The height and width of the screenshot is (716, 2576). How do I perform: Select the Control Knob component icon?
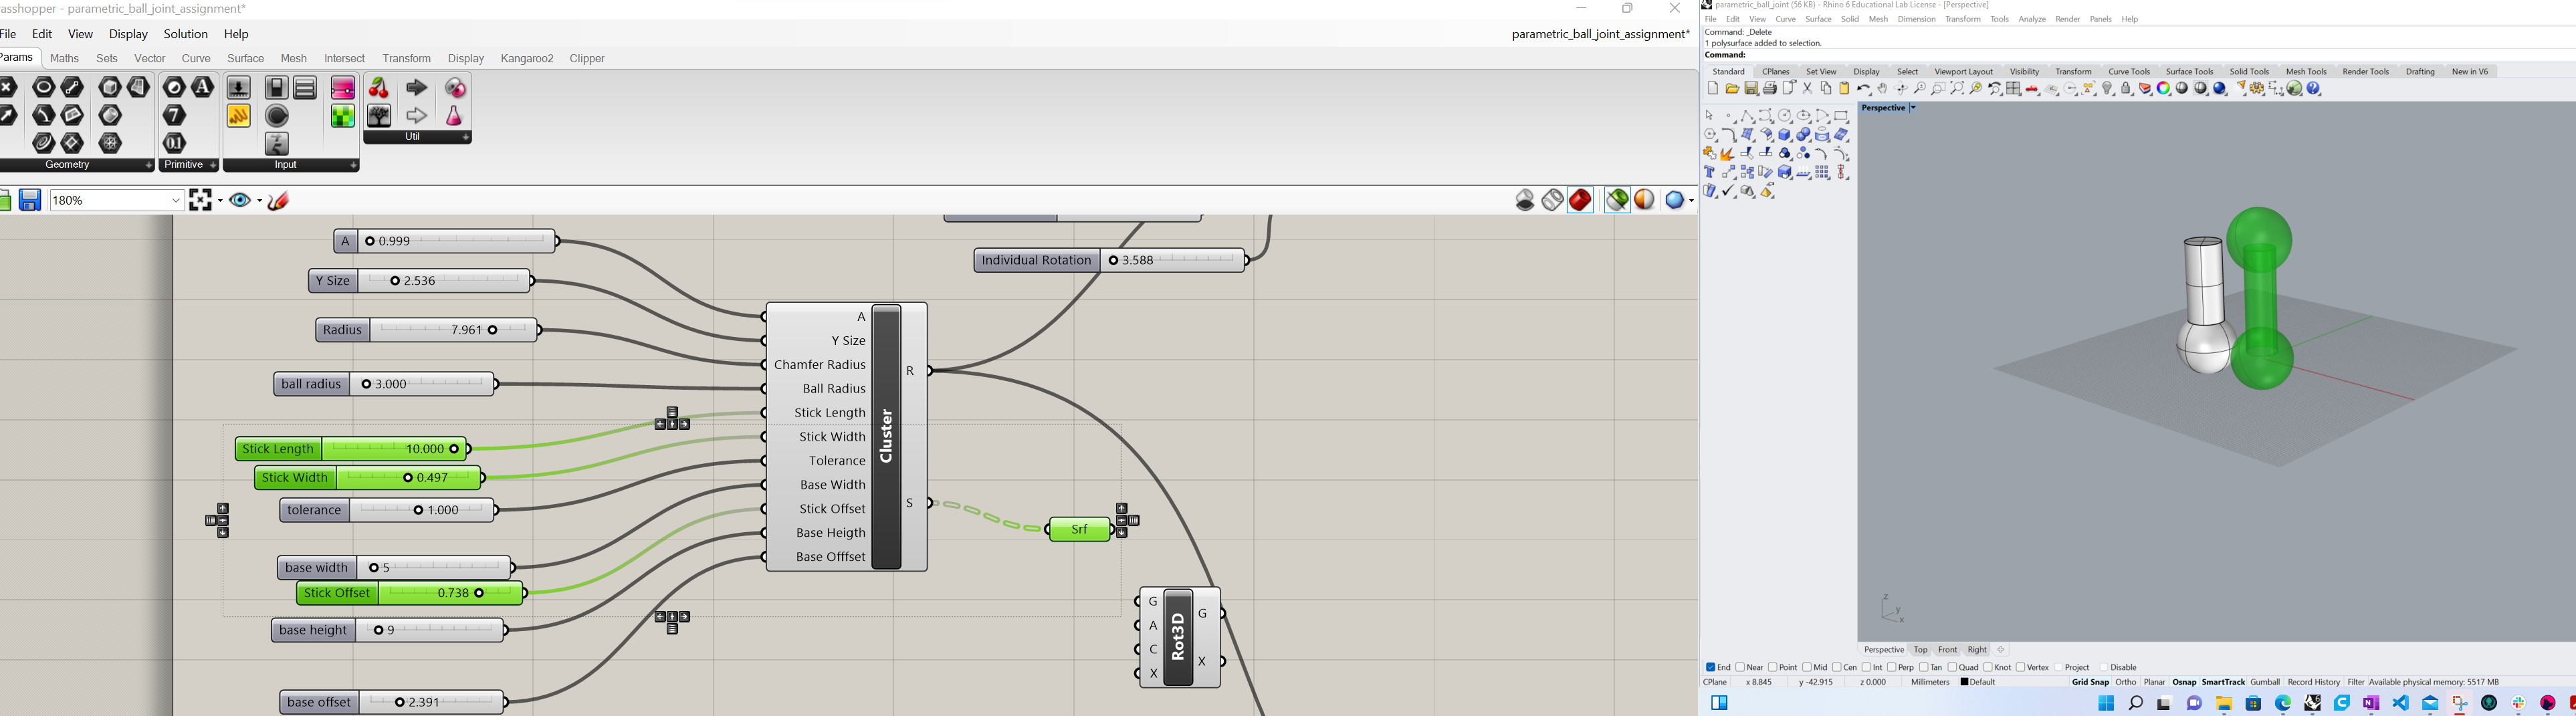tap(277, 116)
